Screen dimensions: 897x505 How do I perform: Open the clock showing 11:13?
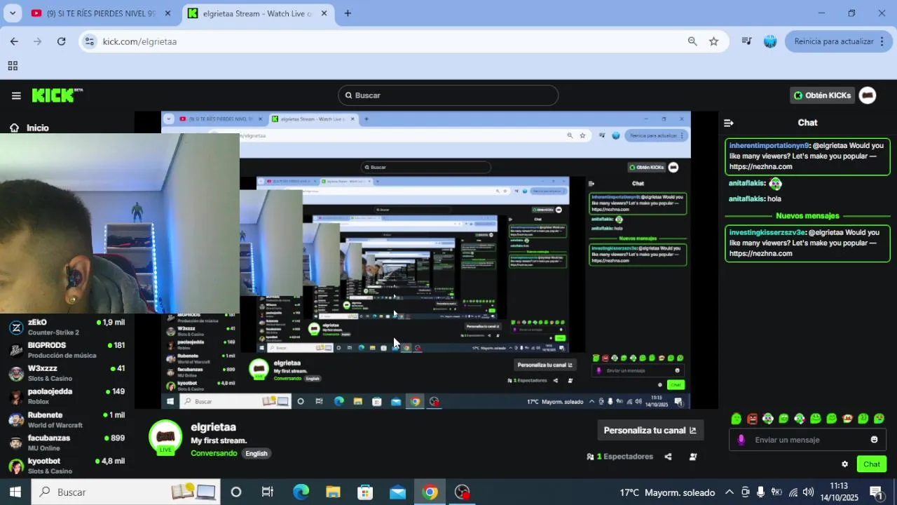[839, 486]
